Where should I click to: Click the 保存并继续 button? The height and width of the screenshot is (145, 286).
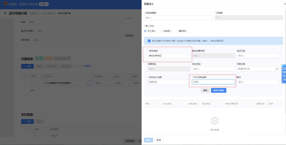click(218, 90)
